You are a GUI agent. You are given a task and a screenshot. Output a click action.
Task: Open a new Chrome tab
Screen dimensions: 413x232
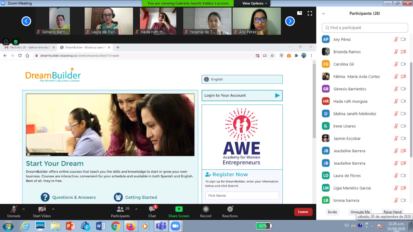(118, 47)
